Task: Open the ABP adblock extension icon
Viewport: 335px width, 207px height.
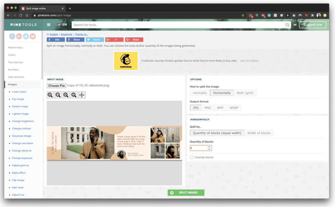Action: point(263,16)
